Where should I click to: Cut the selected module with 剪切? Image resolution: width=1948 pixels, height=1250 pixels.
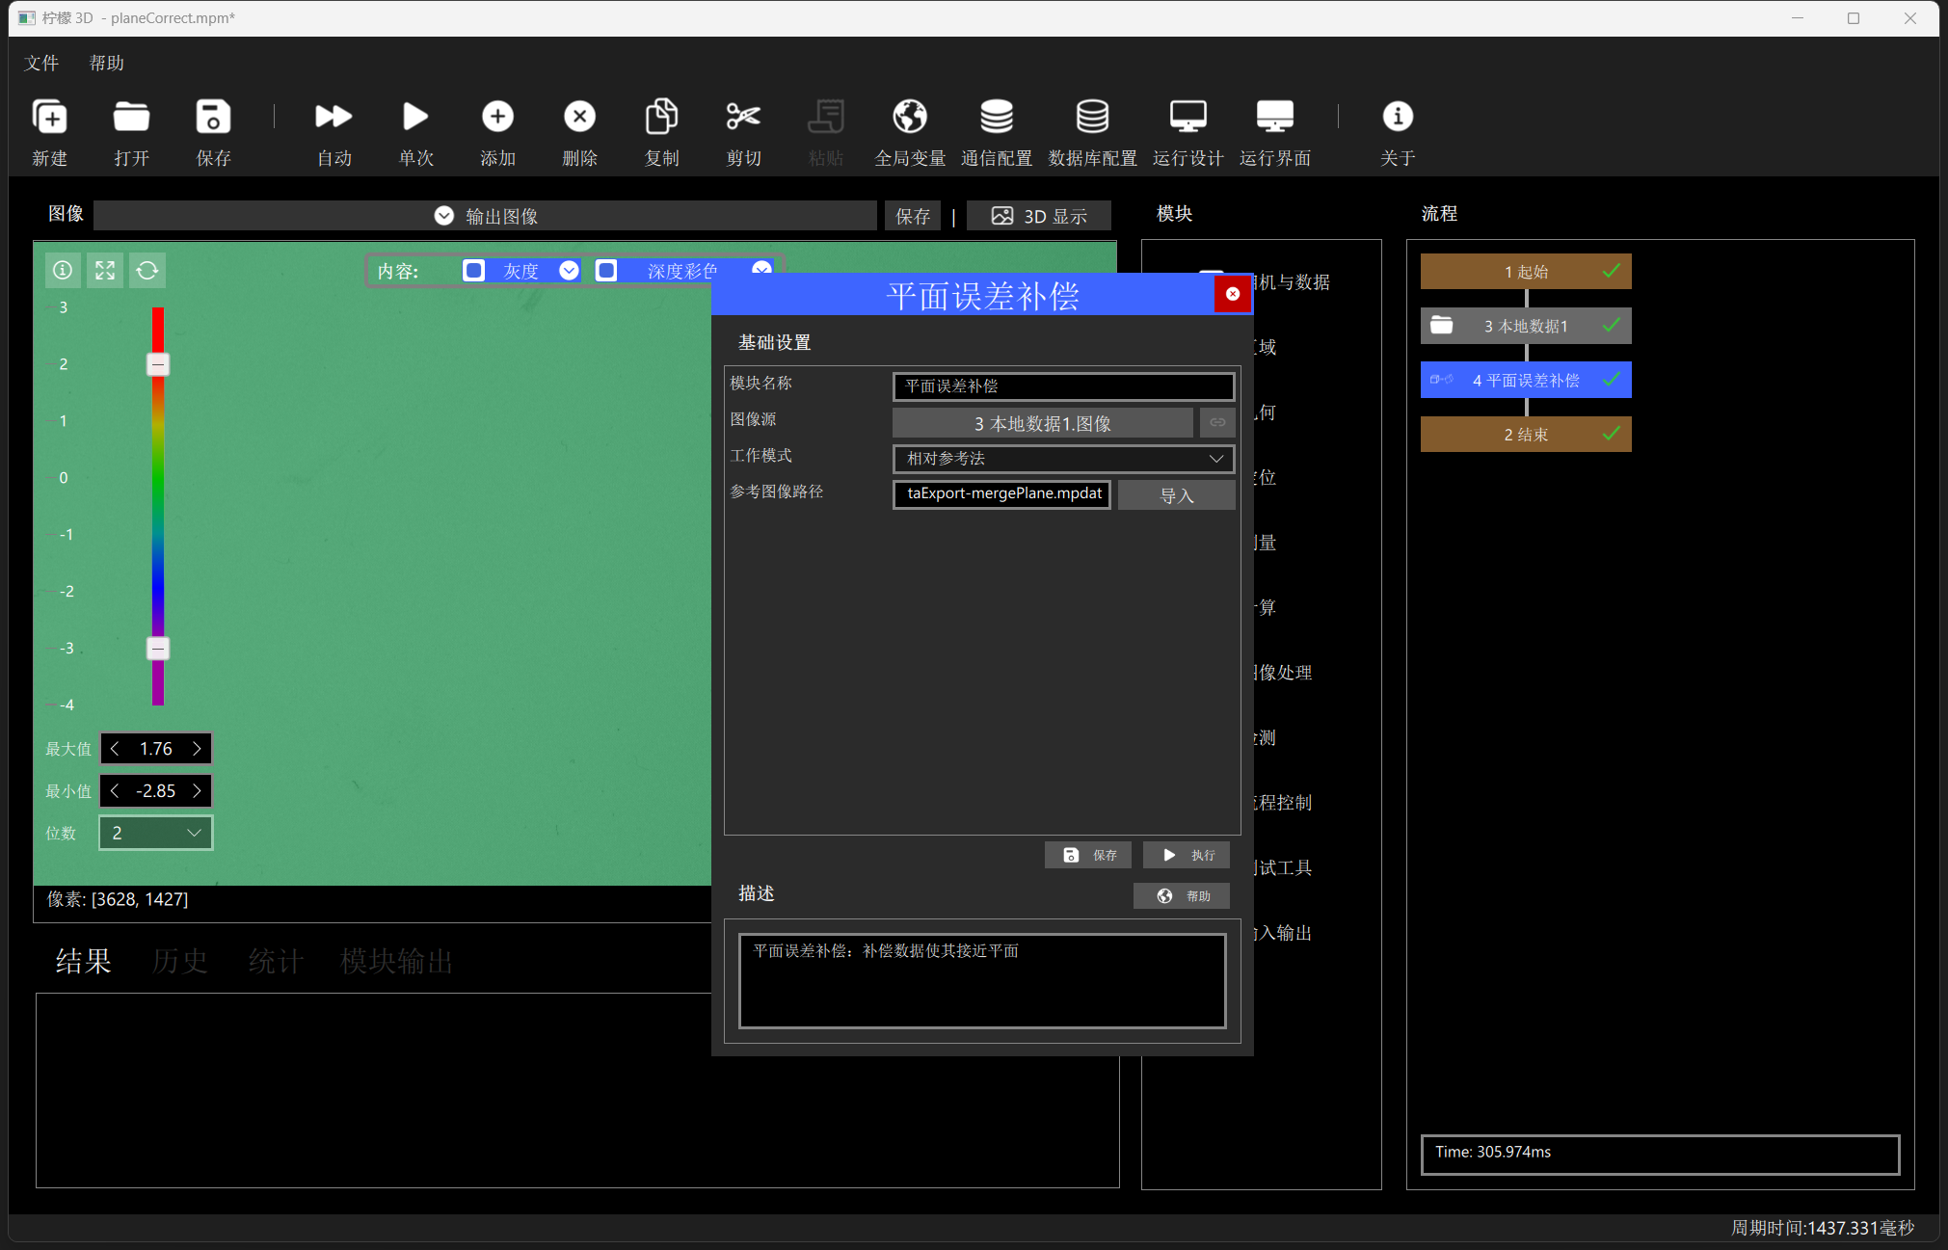pyautogui.click(x=743, y=118)
